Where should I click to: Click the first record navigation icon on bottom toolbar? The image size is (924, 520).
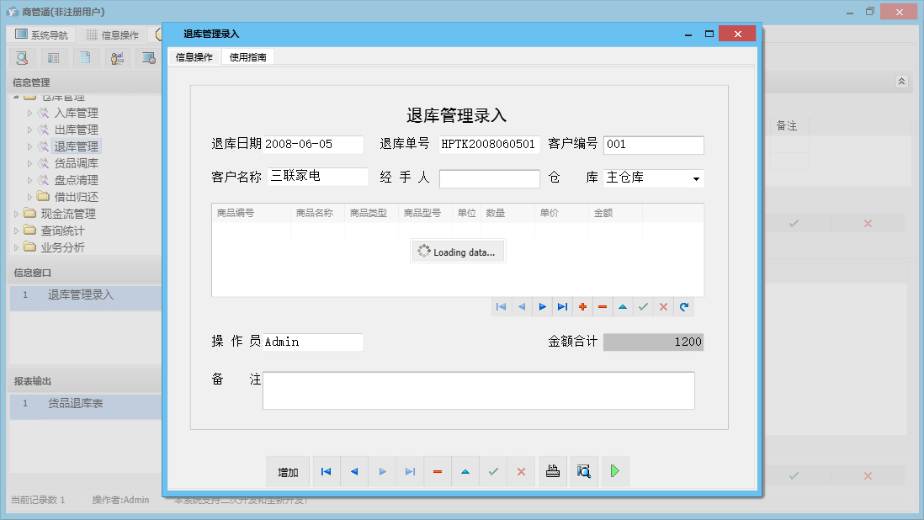pos(326,471)
